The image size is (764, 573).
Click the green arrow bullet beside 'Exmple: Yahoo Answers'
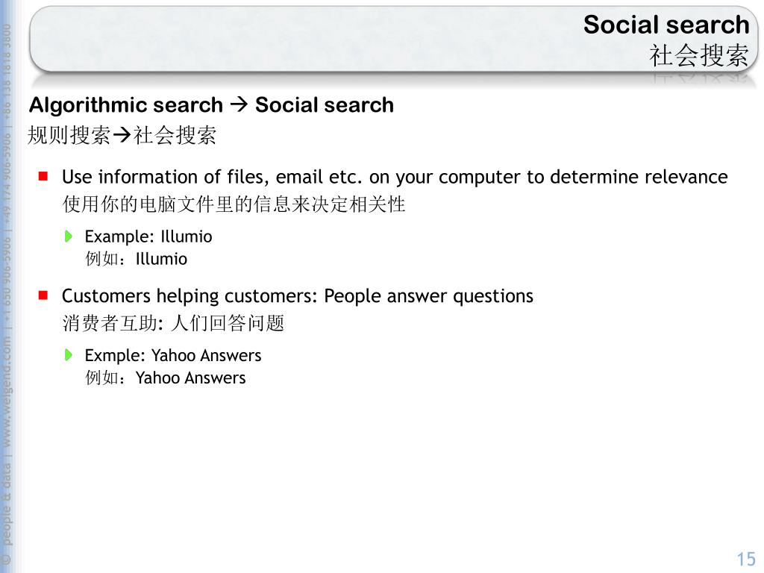pyautogui.click(x=69, y=355)
